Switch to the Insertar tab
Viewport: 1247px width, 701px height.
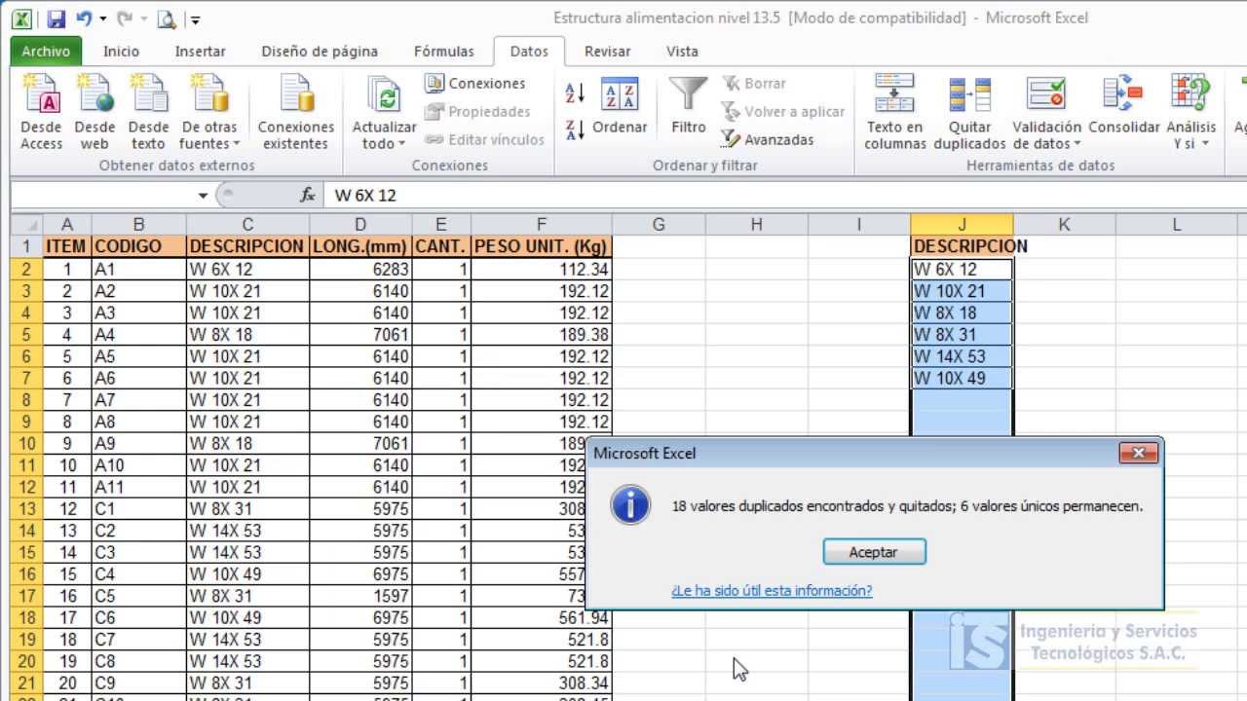[200, 52]
